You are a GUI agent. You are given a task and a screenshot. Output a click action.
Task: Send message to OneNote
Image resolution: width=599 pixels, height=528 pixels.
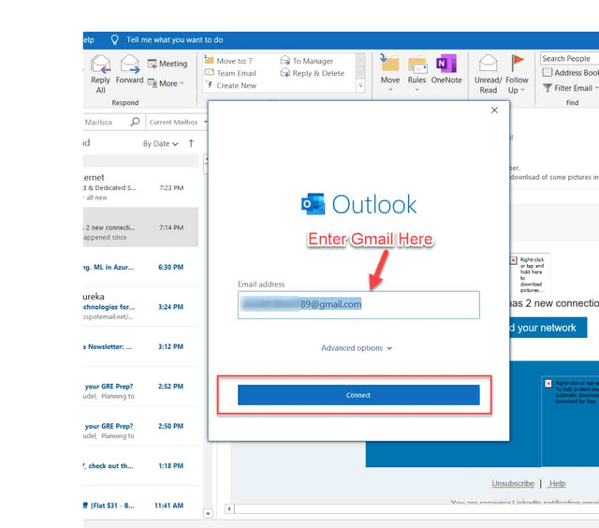click(x=446, y=69)
